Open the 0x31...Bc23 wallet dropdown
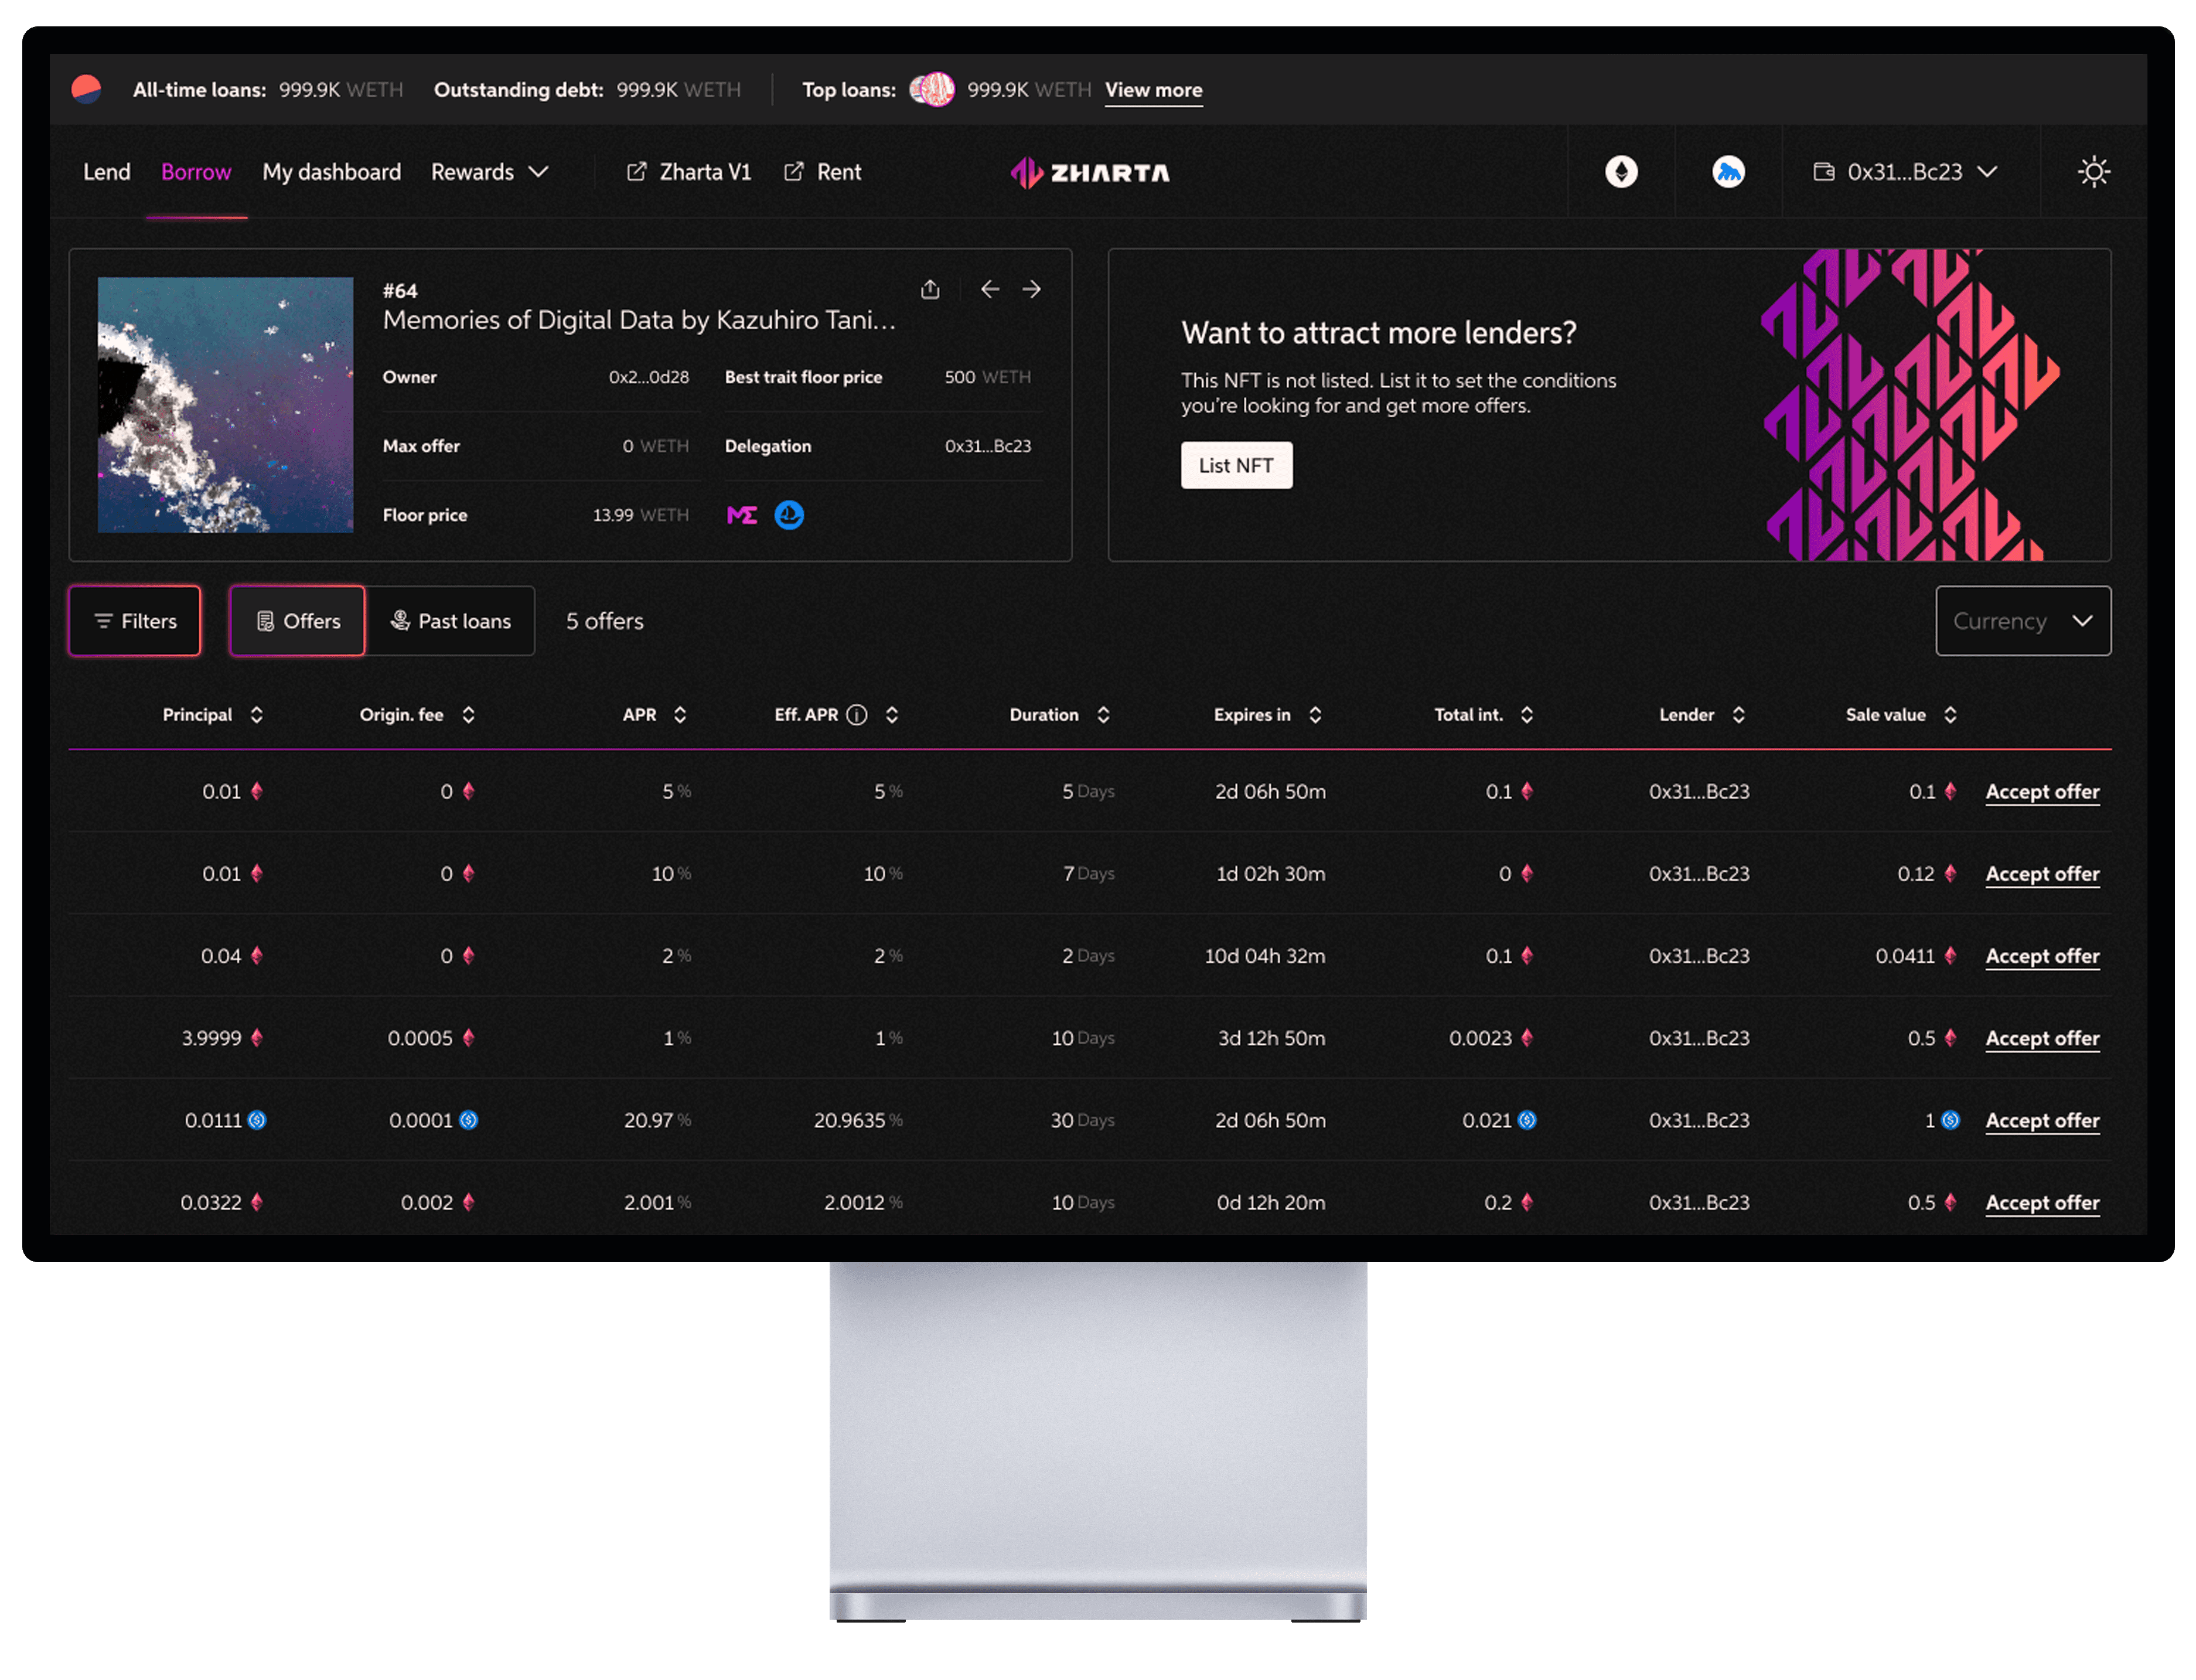The width and height of the screenshot is (2196, 1680). coord(1905,172)
